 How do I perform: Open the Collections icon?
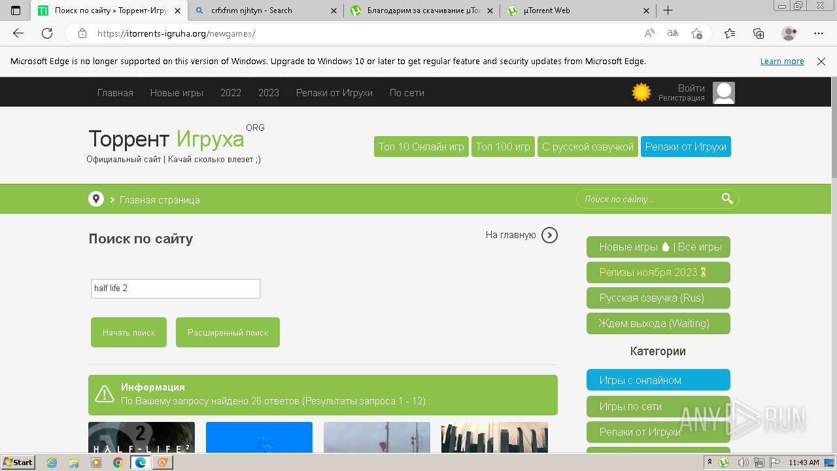(x=759, y=33)
